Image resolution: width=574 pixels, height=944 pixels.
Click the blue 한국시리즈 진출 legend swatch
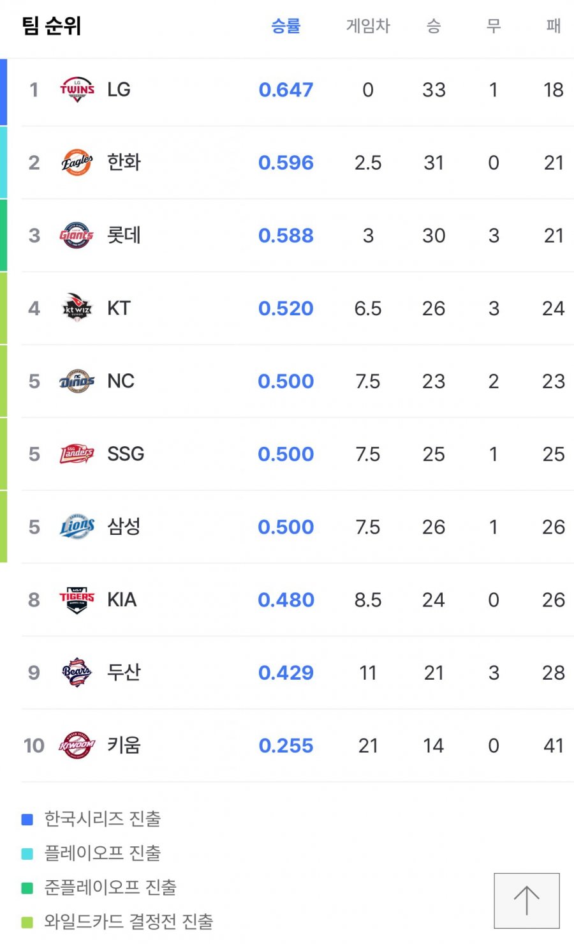[27, 820]
